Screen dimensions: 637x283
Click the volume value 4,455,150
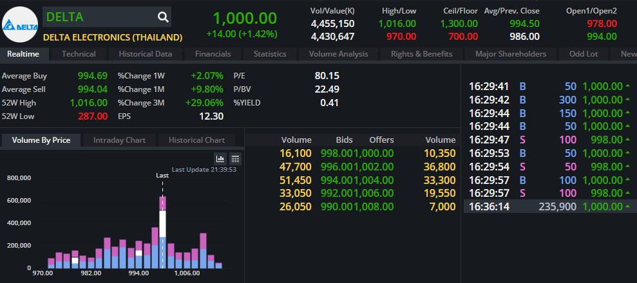click(333, 24)
